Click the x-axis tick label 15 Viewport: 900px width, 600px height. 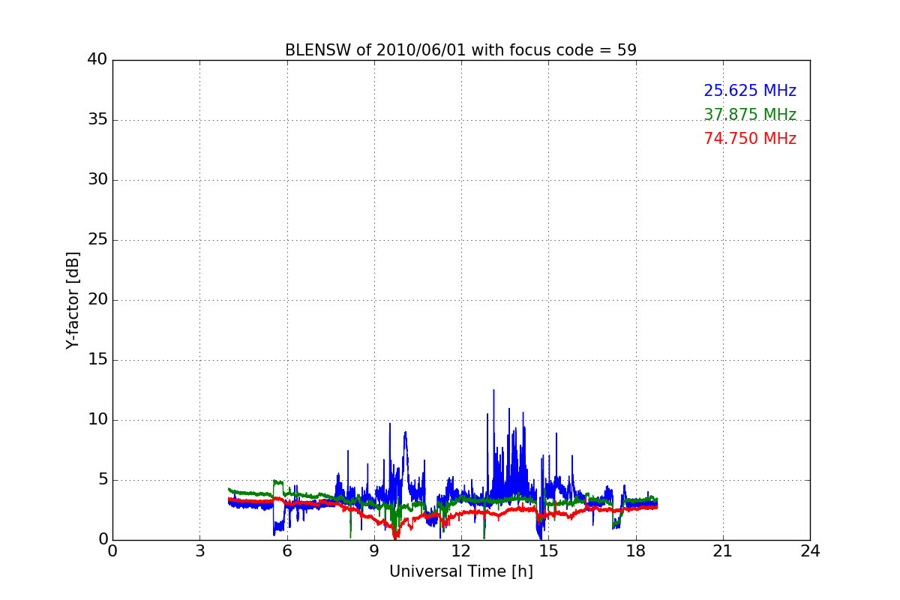point(548,551)
